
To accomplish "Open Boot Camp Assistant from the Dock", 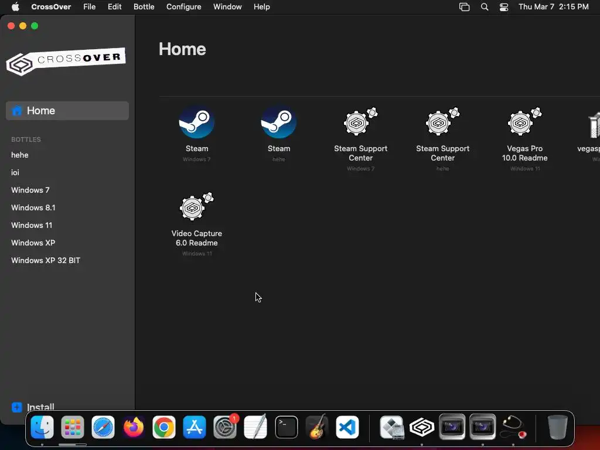I will [391, 427].
